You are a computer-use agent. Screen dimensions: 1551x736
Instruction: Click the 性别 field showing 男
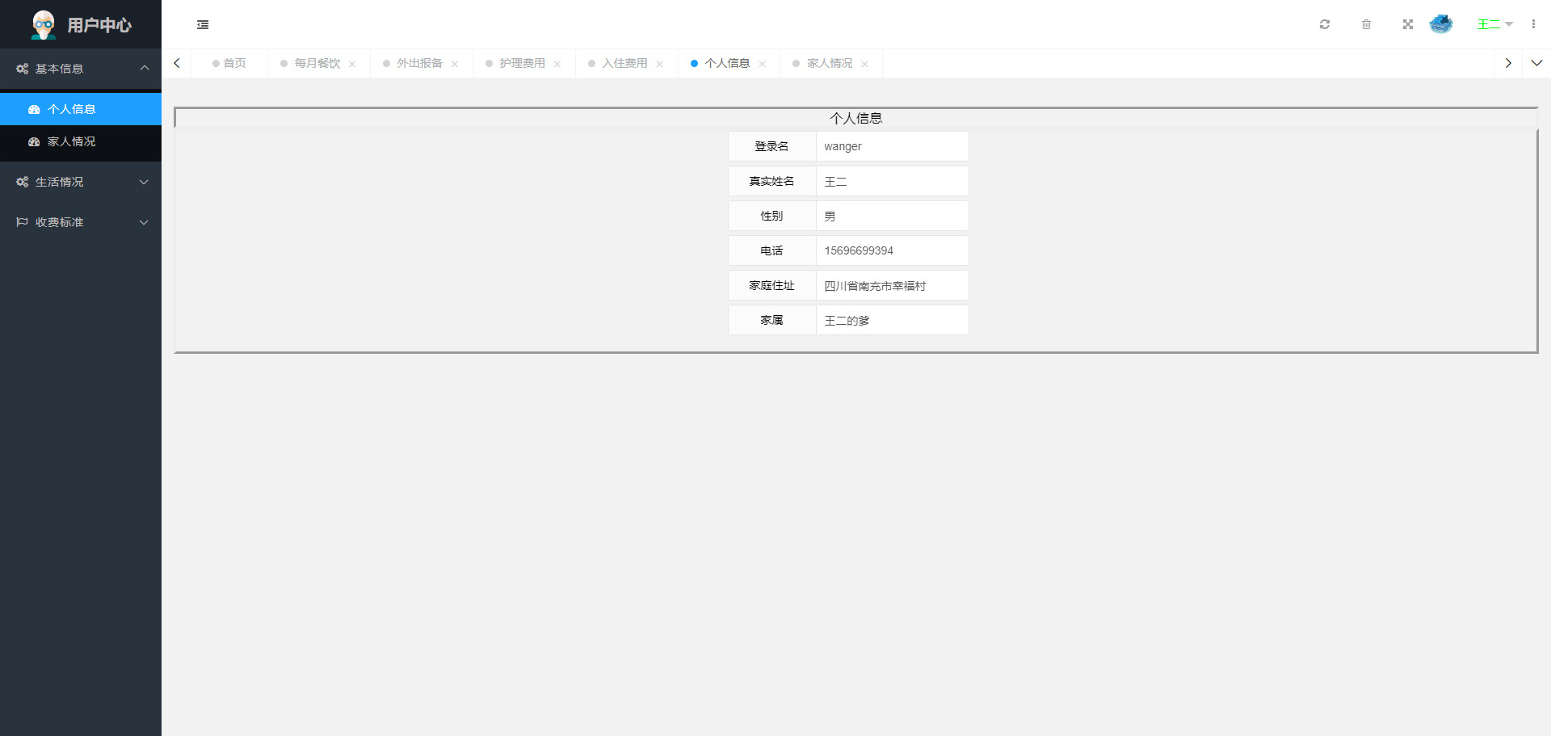pos(893,216)
